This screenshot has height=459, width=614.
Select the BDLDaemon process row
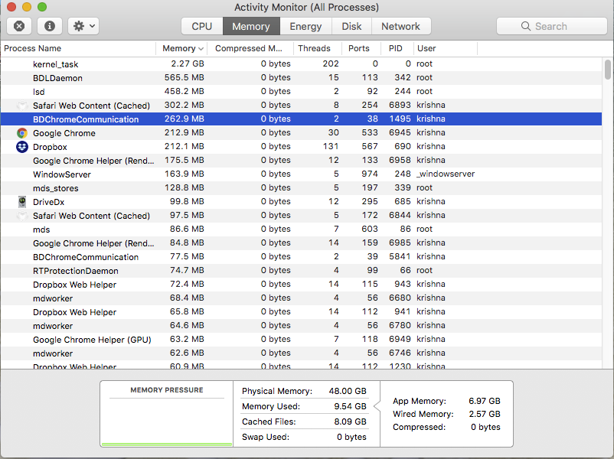301,77
